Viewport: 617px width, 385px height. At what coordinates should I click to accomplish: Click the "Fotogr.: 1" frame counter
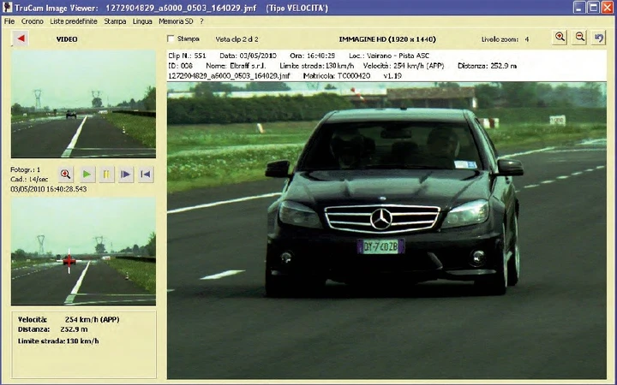pos(26,169)
